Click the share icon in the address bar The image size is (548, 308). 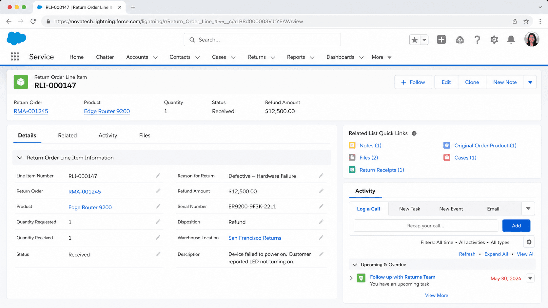(515, 21)
